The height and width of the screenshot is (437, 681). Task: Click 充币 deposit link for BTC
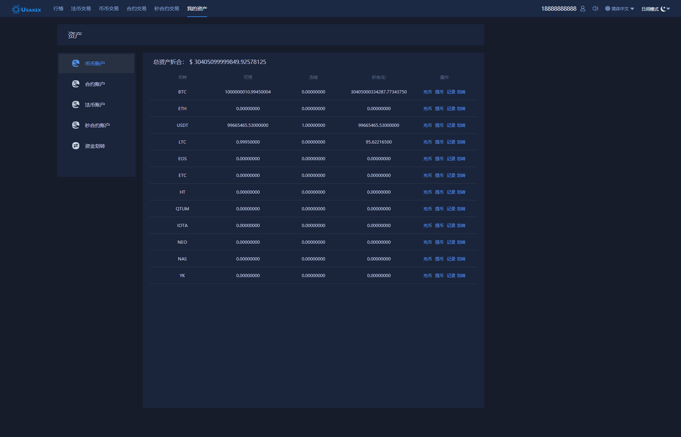point(427,92)
